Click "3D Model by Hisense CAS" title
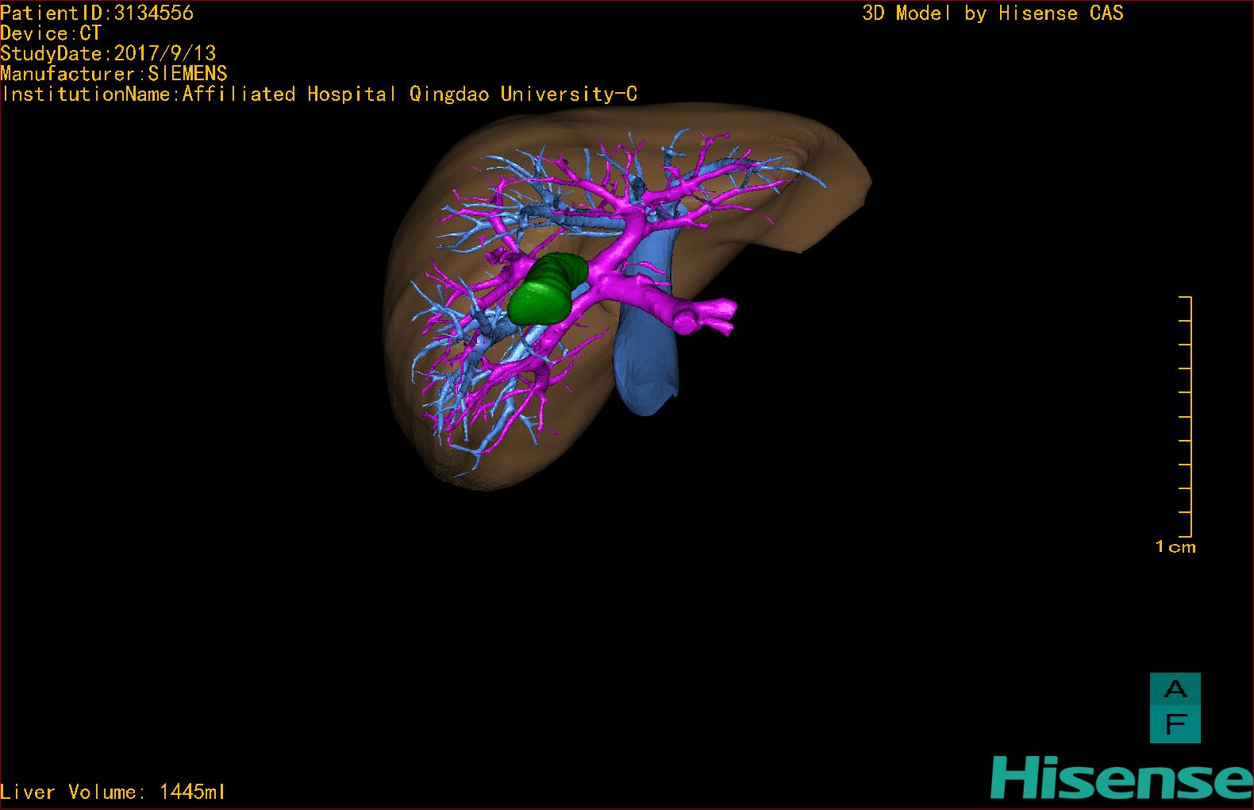The image size is (1254, 810). coord(992,13)
